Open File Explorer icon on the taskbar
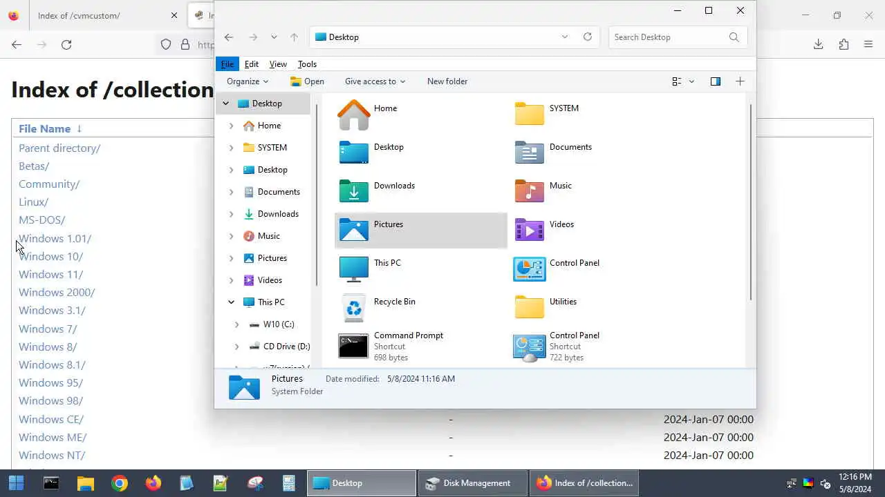The width and height of the screenshot is (885, 497). [x=85, y=483]
